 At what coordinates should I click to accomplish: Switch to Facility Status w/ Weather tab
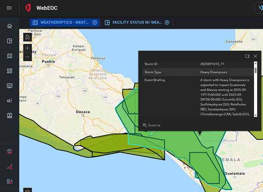coord(133,22)
